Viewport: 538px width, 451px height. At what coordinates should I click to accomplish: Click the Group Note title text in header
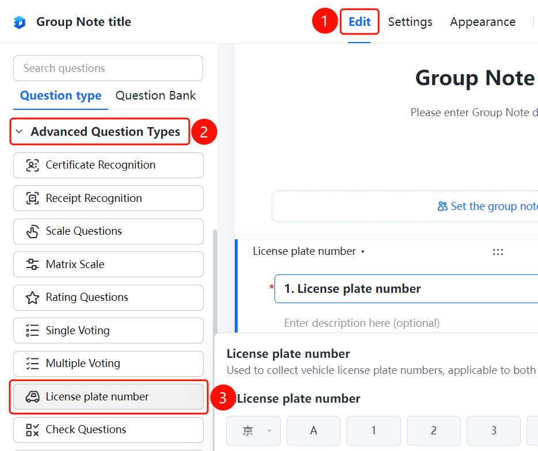83,22
